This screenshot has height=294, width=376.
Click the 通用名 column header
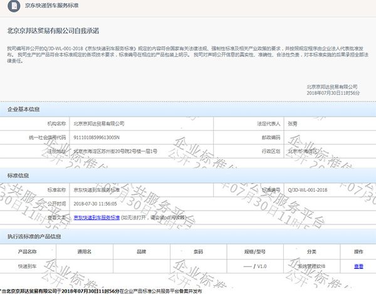click(84, 251)
